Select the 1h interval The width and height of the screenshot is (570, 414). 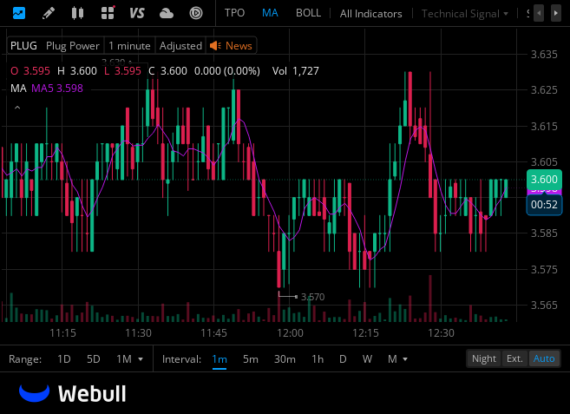coord(318,359)
